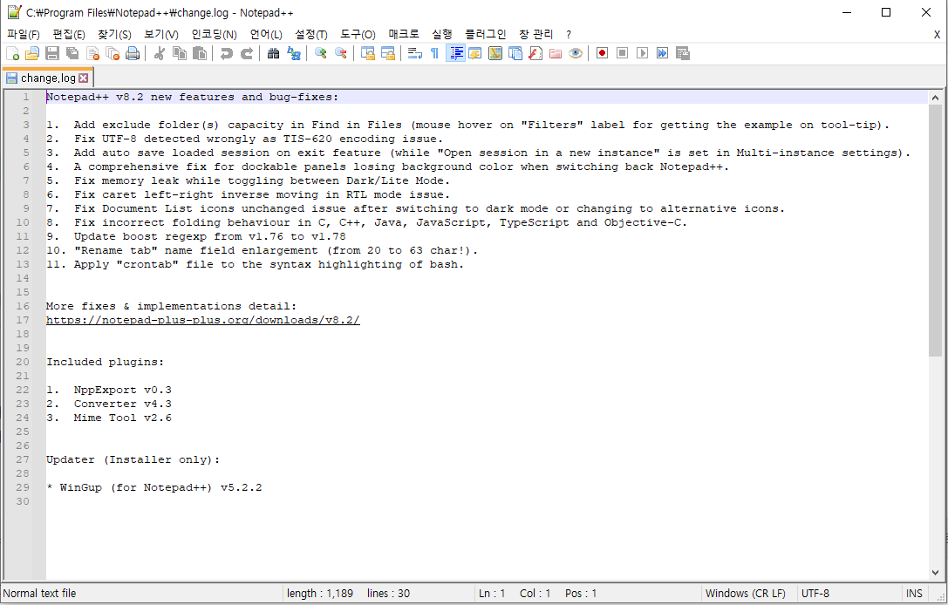The width and height of the screenshot is (948, 605).
Task: Toggle synchronized vertical scrolling
Action: pos(367,53)
